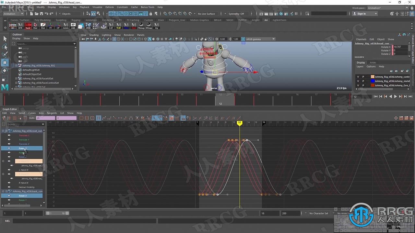The width and height of the screenshot is (415, 233).
Task: Go to end of playback range
Action: (x=410, y=96)
